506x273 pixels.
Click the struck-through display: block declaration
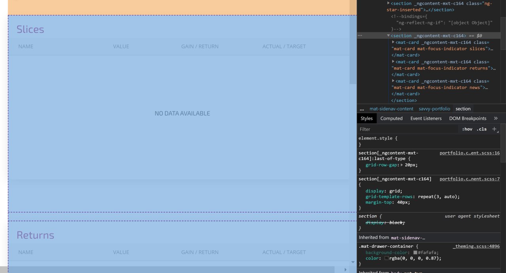pos(385,222)
